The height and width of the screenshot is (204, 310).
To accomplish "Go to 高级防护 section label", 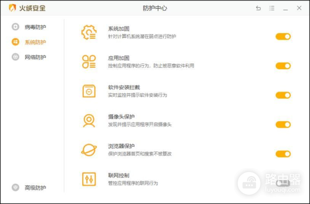I will tap(35, 187).
